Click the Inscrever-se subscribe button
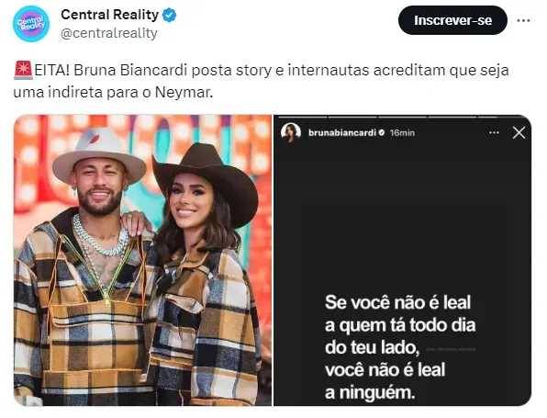 pos(452,20)
